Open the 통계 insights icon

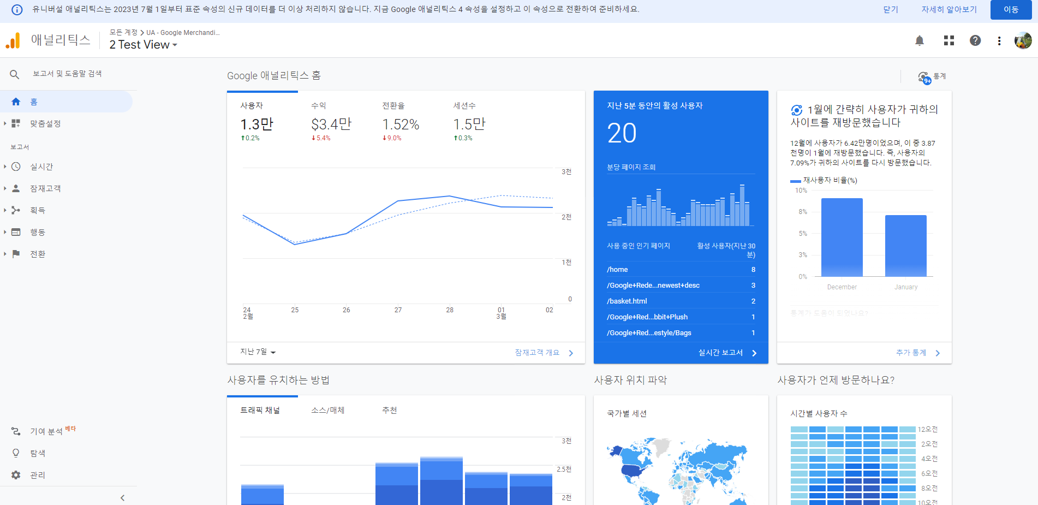(x=924, y=78)
